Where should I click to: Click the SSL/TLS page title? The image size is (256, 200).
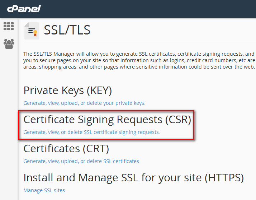click(67, 30)
